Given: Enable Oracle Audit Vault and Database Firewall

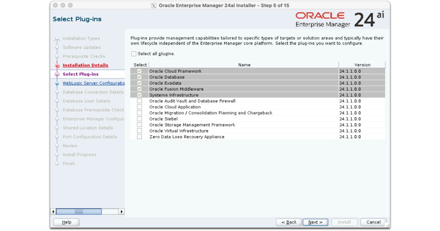Looking at the screenshot, I should pos(139,101).
